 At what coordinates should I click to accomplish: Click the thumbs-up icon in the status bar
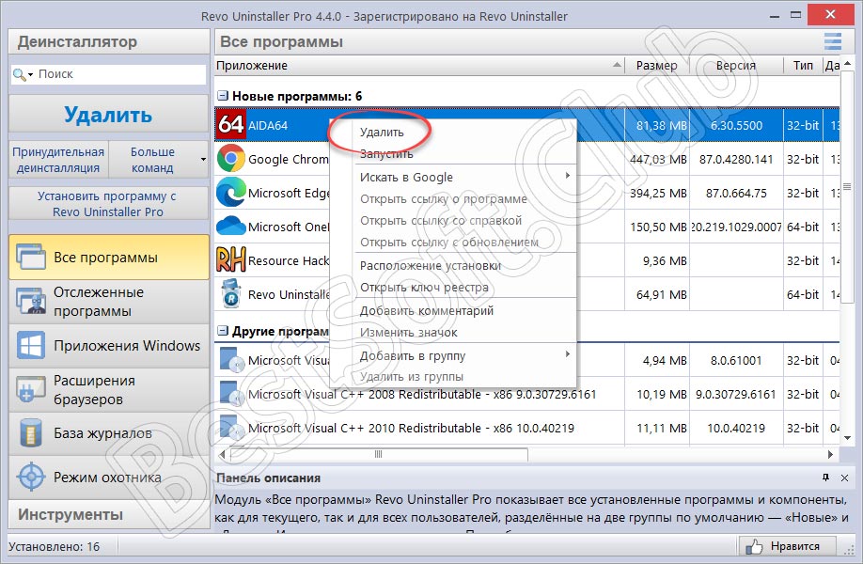pos(754,546)
